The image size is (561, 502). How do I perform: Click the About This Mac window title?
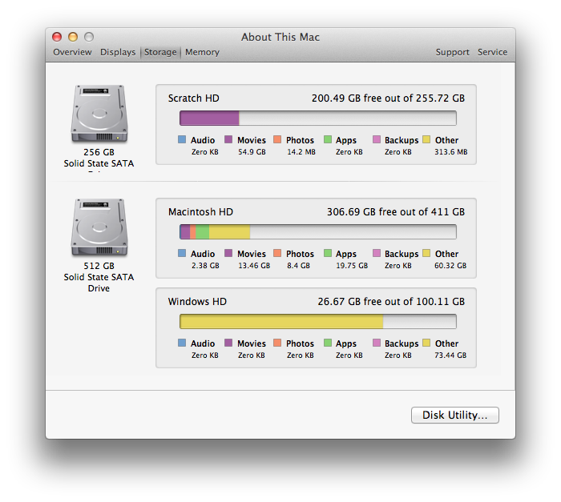point(280,37)
